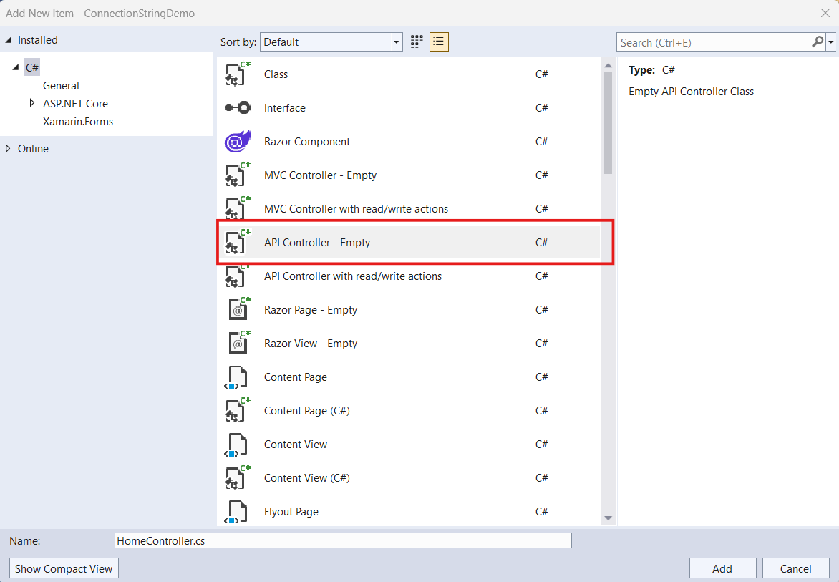Click the Search (Ctrl+E) box
This screenshot has width=839, height=582.
point(714,42)
